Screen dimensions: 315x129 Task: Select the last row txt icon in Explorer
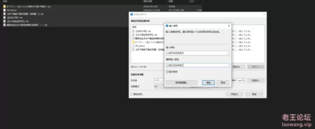click(4, 25)
